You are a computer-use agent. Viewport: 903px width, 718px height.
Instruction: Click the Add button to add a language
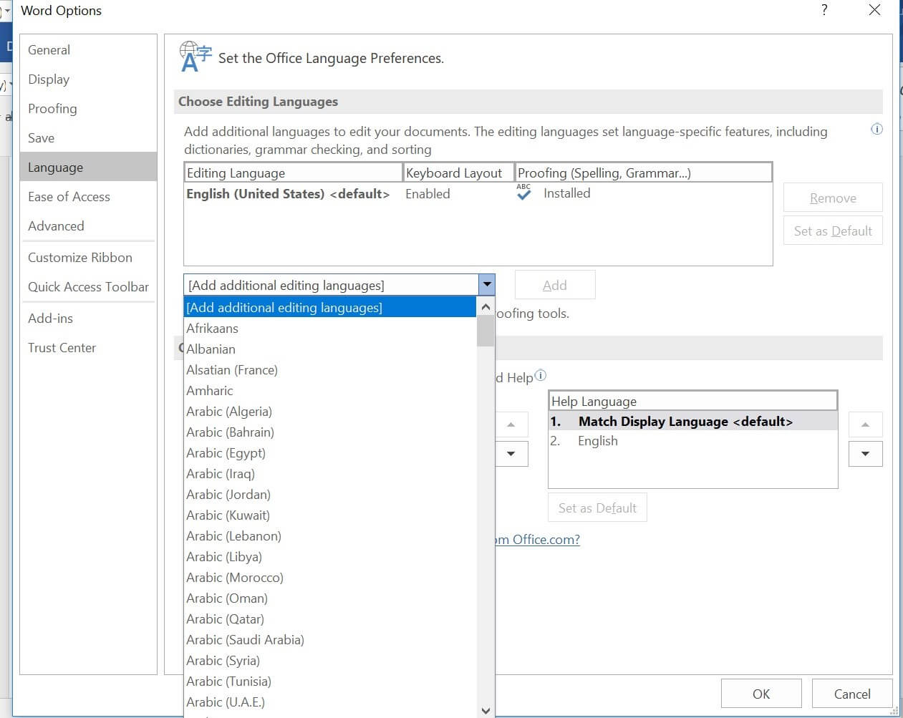tap(555, 284)
